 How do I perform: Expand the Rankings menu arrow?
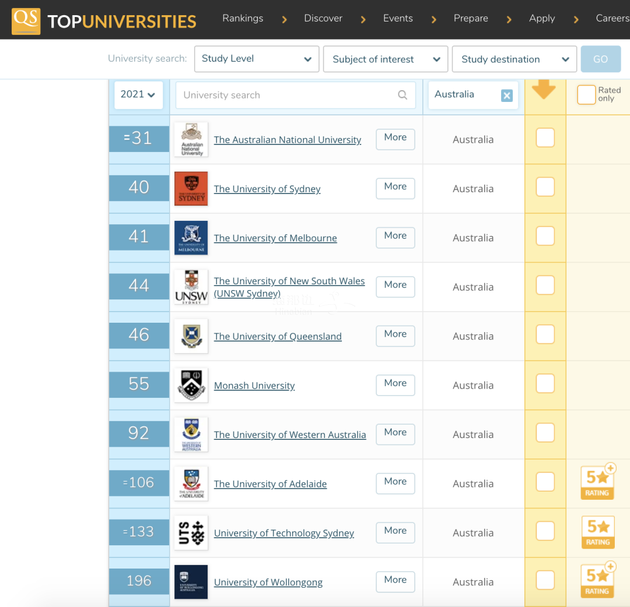pos(285,19)
